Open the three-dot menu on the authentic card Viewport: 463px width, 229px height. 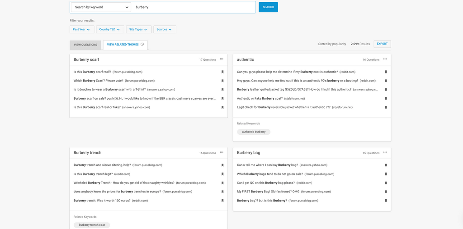pyautogui.click(x=385, y=59)
